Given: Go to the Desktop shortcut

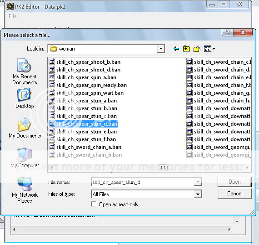Looking at the screenshot, I should [x=25, y=98].
